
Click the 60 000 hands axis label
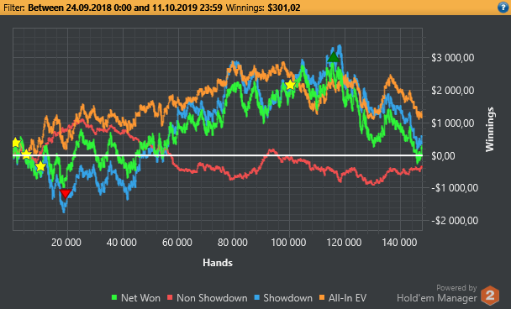coord(177,243)
